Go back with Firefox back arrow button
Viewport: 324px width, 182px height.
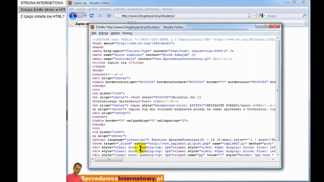tap(73, 16)
